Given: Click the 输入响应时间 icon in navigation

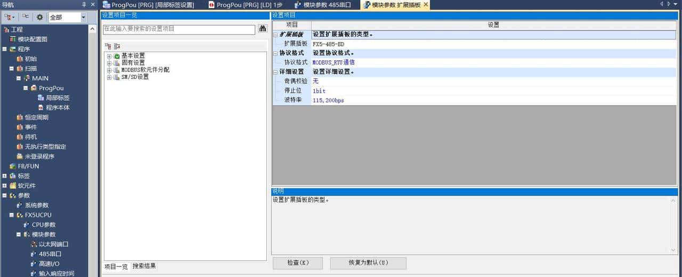Looking at the screenshot, I should pos(34,273).
